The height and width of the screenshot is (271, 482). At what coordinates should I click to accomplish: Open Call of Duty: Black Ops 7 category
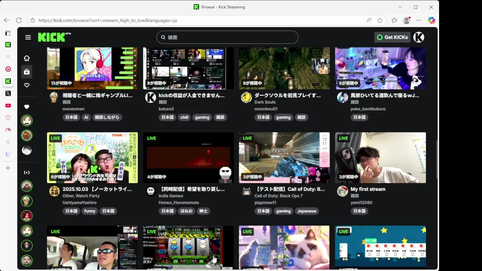click(279, 196)
